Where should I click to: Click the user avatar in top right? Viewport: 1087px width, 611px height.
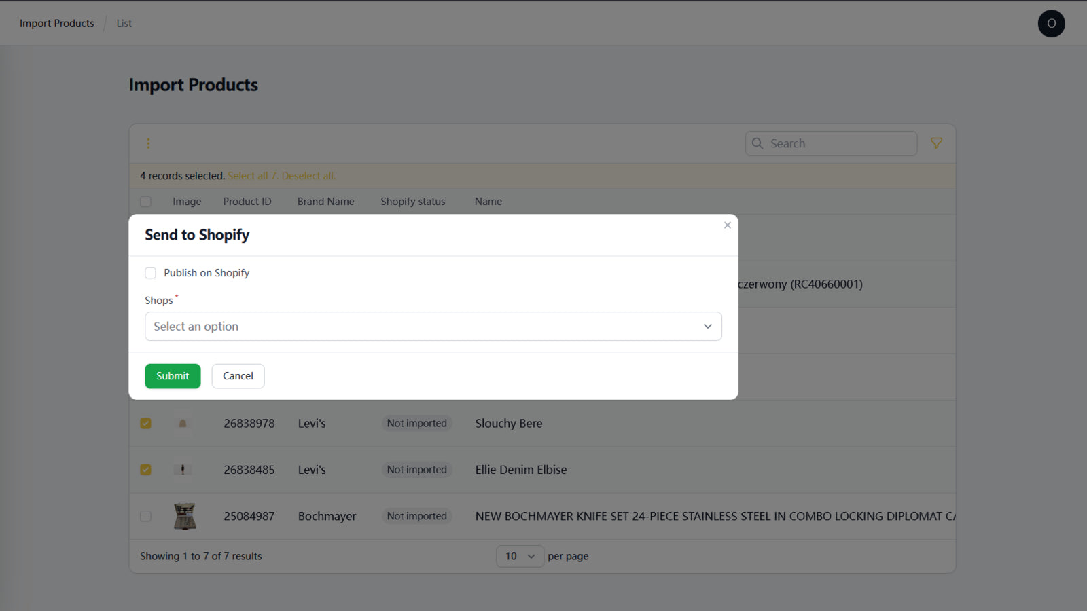(1051, 24)
